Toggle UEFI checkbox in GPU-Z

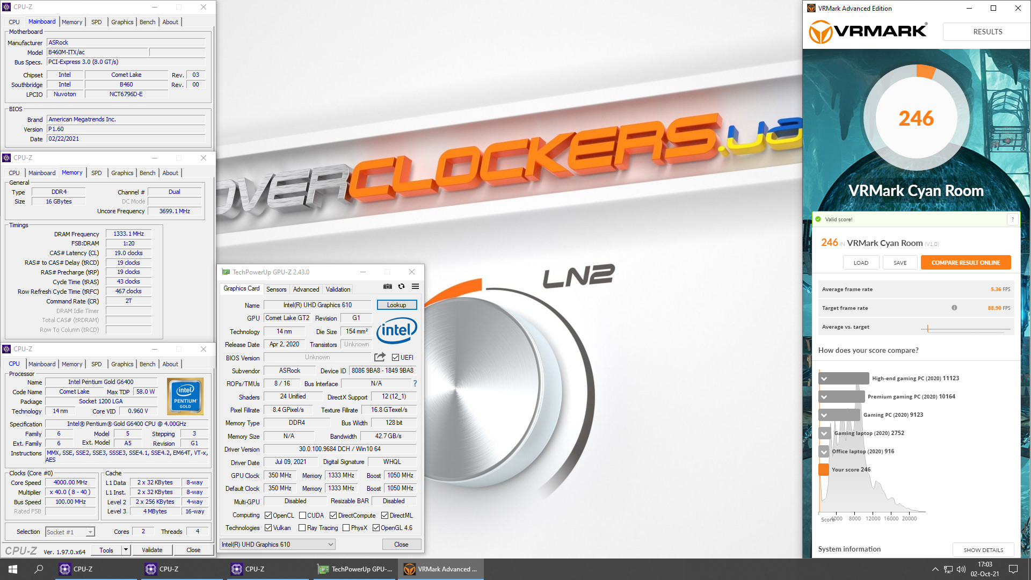(x=395, y=358)
